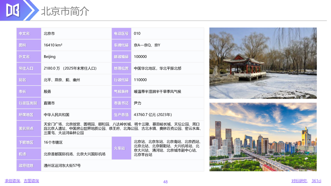Select the 邮政编码 label cell
Viewport: 331px width, 186px height.
pos(121,57)
